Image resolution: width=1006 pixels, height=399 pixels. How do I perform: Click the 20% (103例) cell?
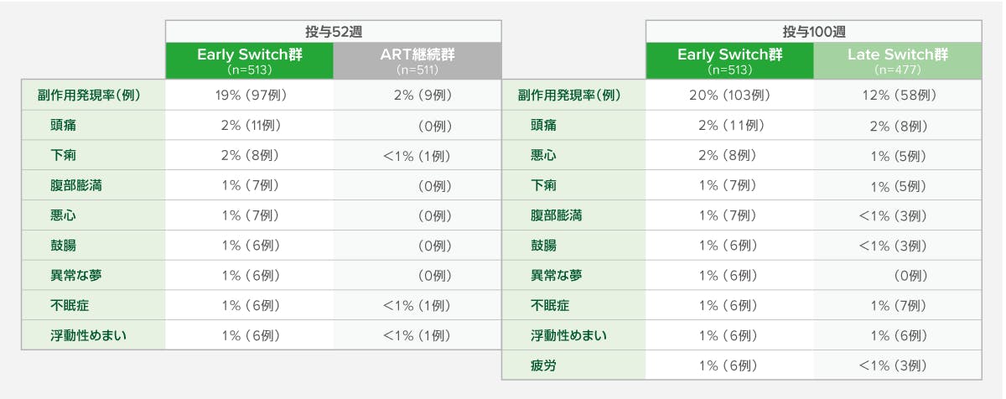pos(729,95)
